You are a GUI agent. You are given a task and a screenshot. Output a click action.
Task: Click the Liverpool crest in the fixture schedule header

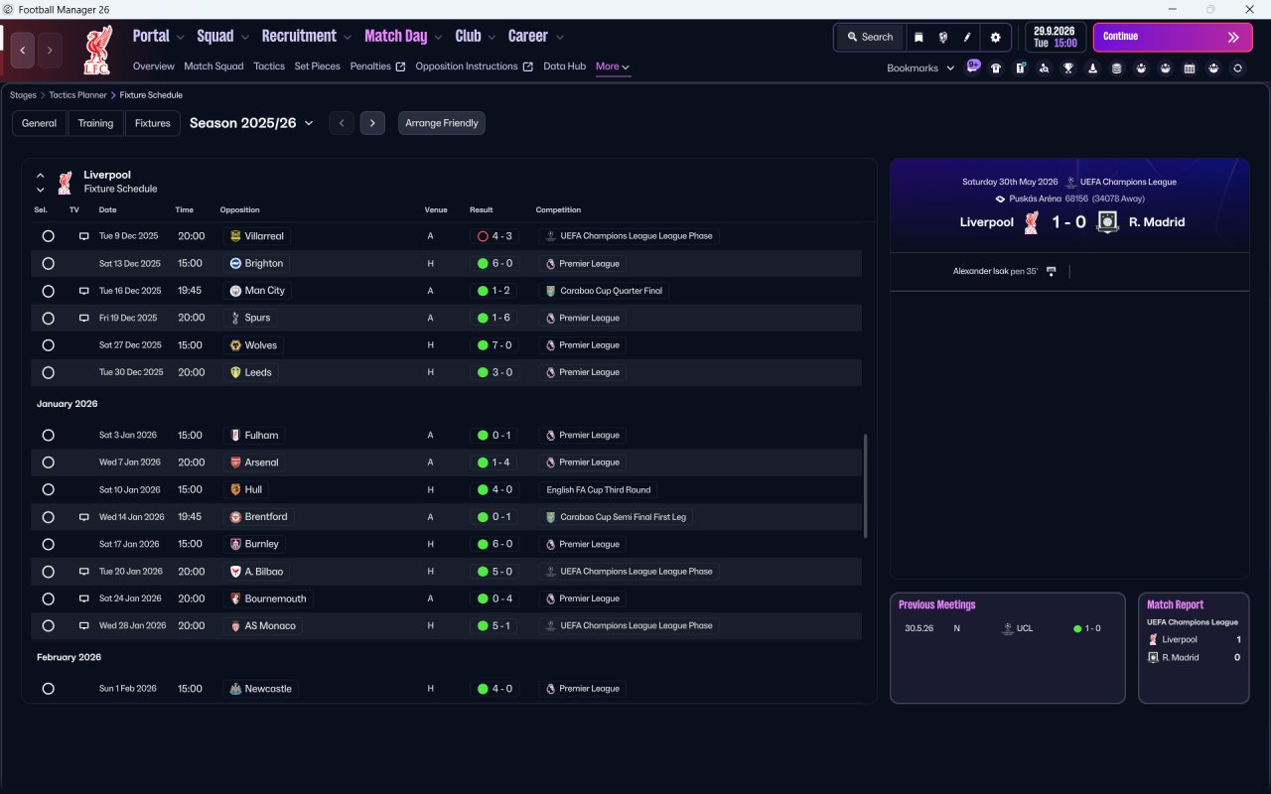click(x=65, y=182)
